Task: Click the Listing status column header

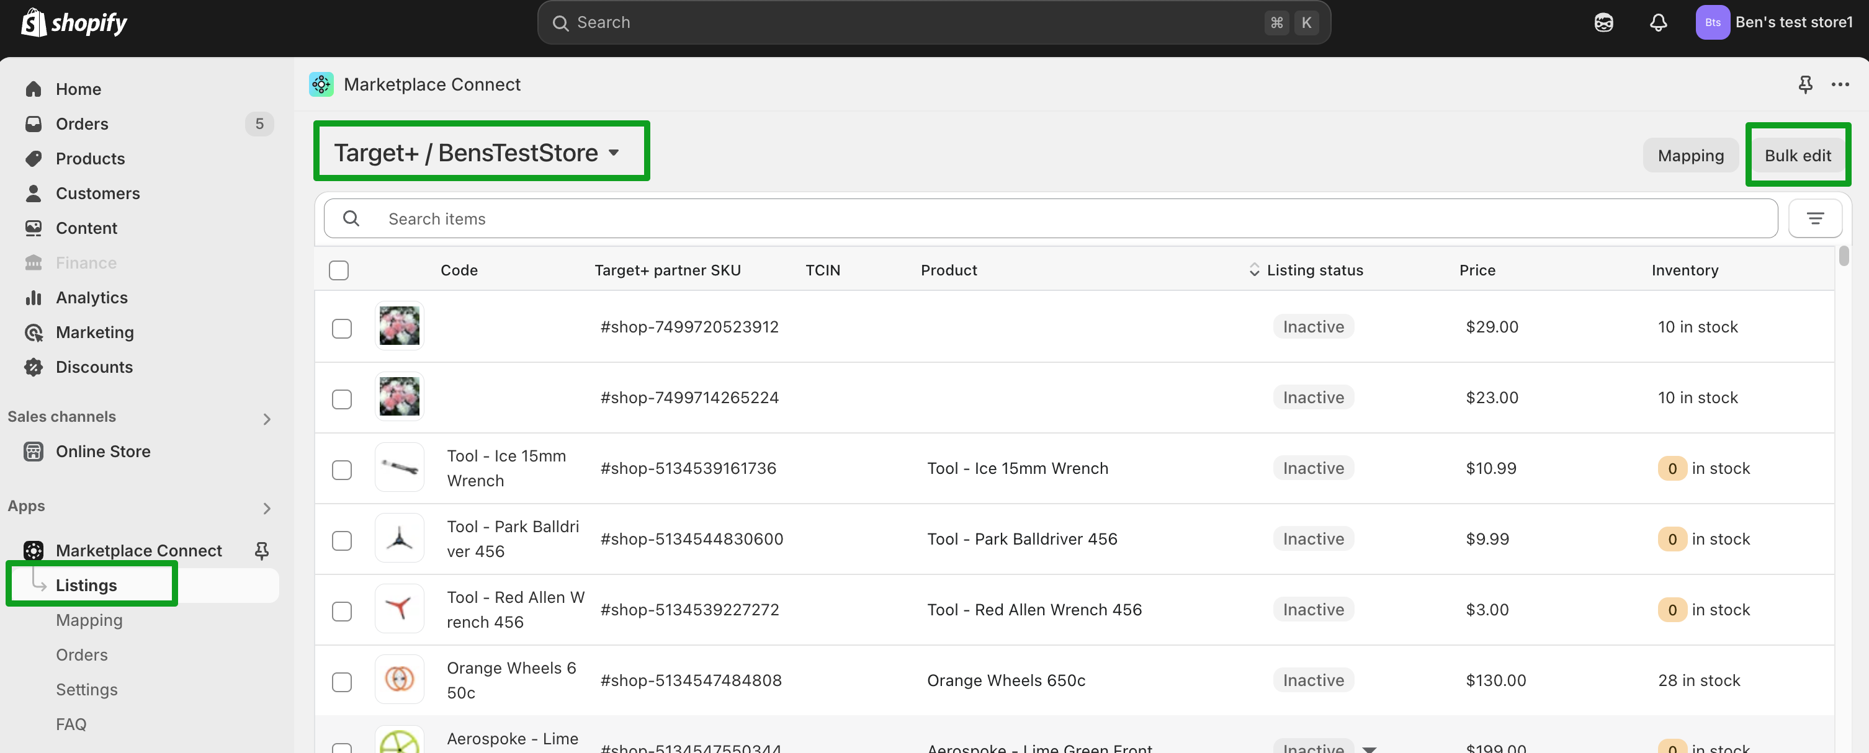Action: (1315, 270)
